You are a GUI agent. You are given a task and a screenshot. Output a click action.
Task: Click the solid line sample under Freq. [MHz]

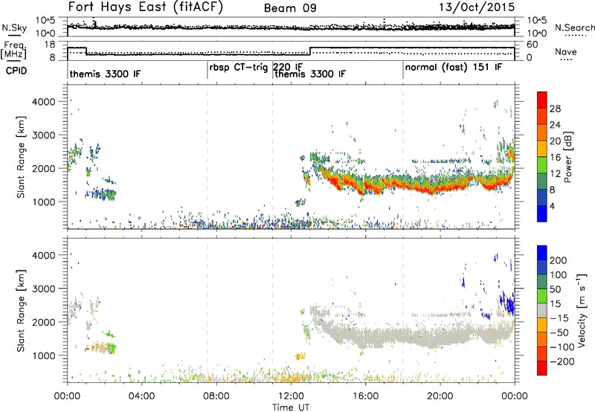(x=13, y=60)
